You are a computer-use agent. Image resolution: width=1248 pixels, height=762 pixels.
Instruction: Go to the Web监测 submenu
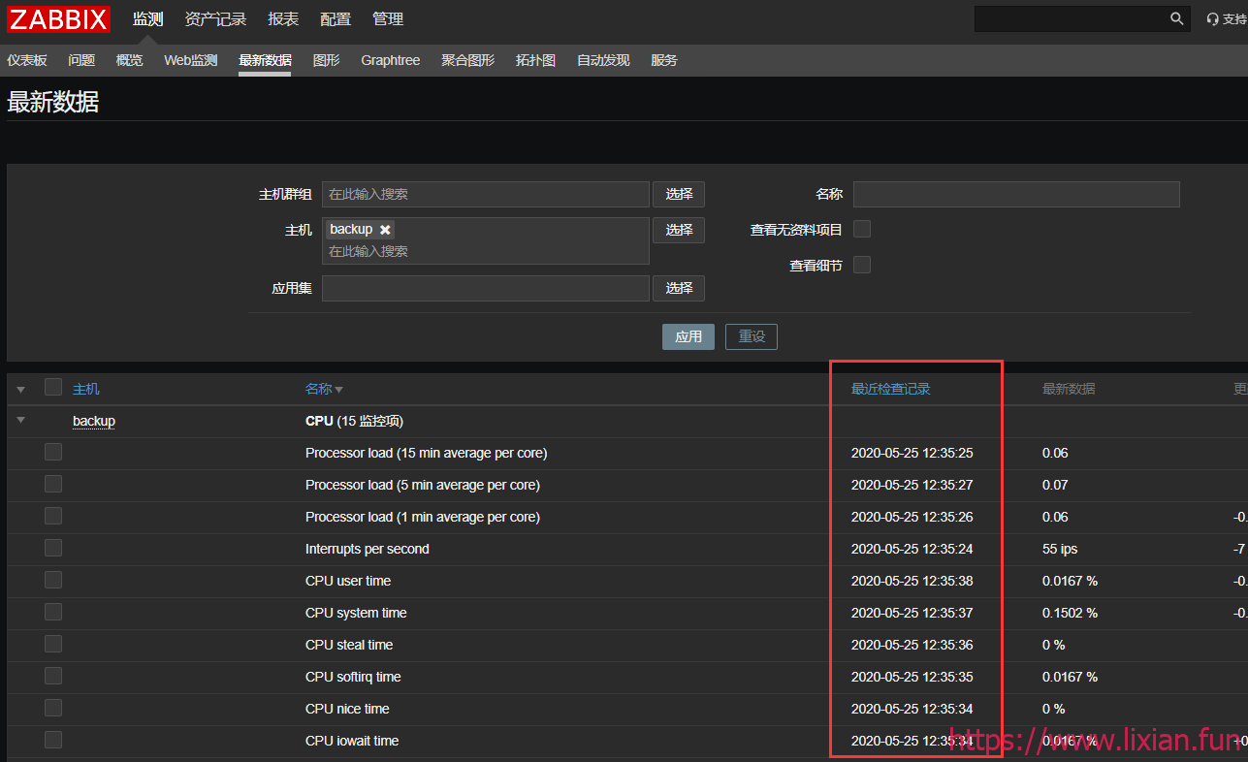[x=190, y=60]
